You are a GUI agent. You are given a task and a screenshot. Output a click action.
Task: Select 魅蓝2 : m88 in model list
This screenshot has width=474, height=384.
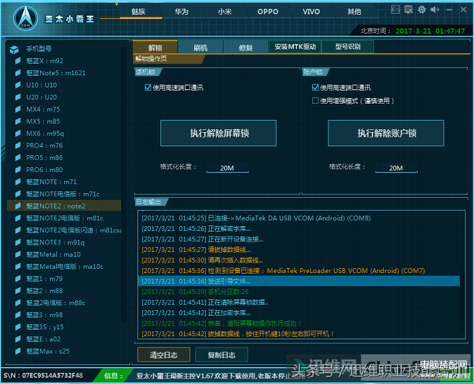64,291
